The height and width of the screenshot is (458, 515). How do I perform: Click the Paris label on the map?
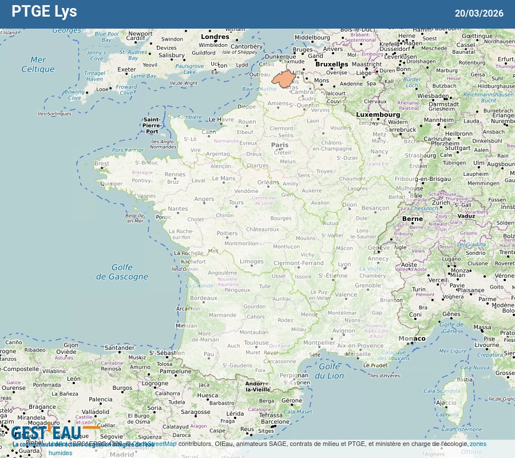coord(280,145)
